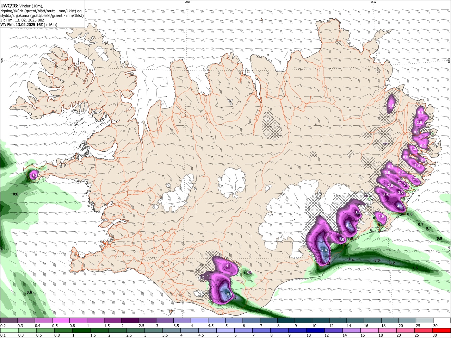Click the small lake outline in northern interior
The width and height of the screenshot is (451, 338).
pos(230,102)
